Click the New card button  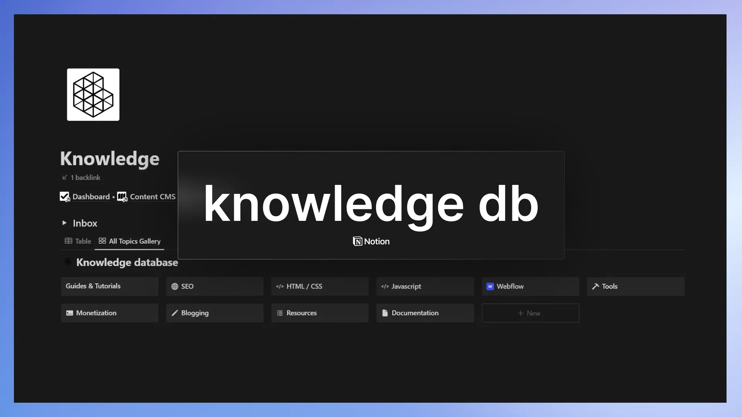point(530,313)
